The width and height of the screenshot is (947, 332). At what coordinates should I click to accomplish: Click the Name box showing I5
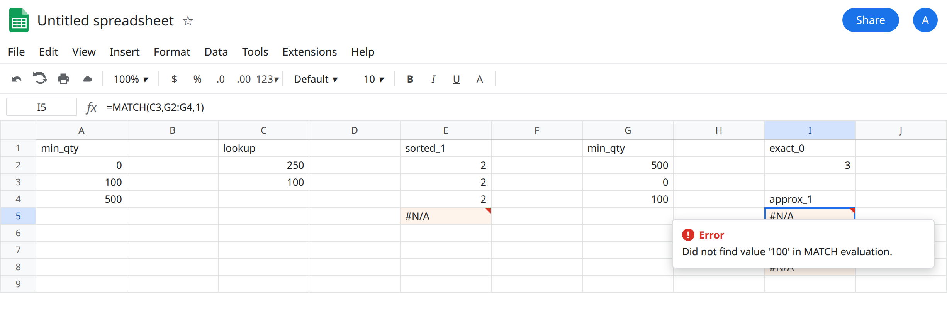42,107
